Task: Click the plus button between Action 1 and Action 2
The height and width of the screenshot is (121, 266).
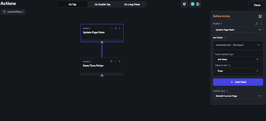Action: pyautogui.click(x=102, y=42)
